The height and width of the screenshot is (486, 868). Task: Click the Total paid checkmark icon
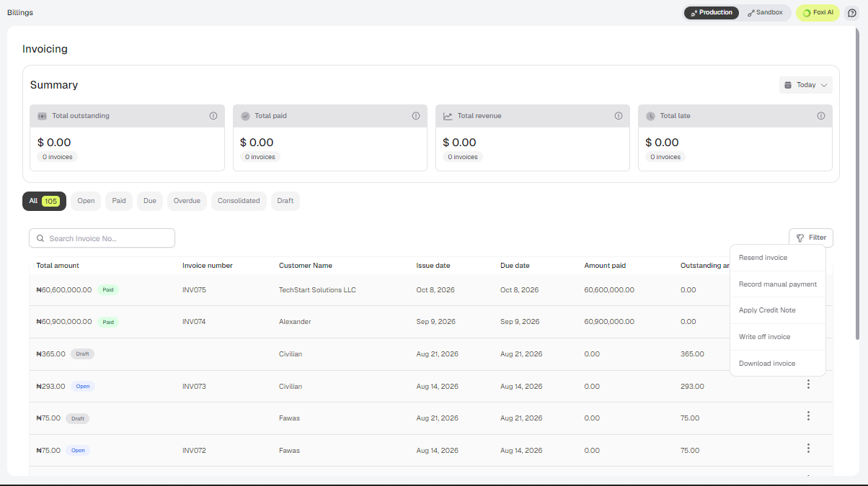point(245,116)
